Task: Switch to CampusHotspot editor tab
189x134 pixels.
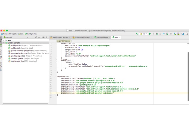Action: coord(102,37)
